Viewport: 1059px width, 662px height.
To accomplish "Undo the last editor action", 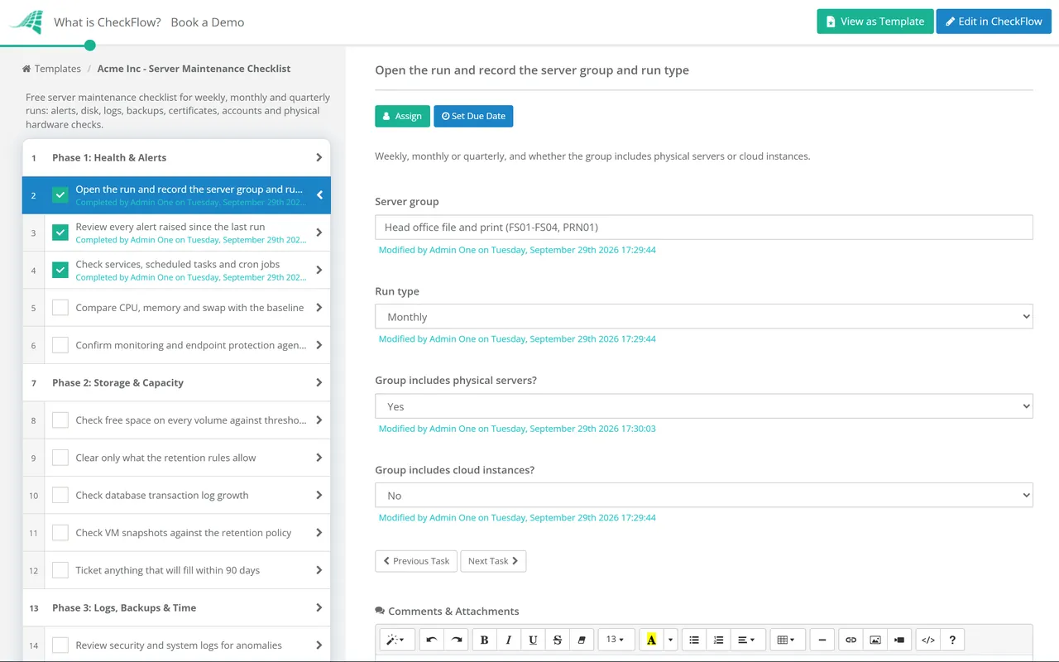I will click(432, 640).
